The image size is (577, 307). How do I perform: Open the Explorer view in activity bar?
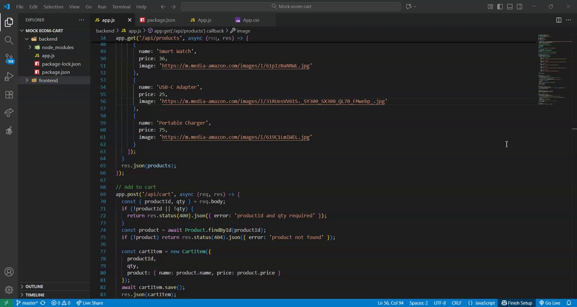tap(9, 22)
